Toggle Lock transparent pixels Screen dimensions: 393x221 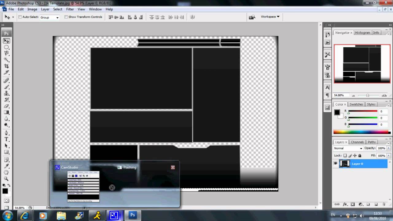[345, 156]
